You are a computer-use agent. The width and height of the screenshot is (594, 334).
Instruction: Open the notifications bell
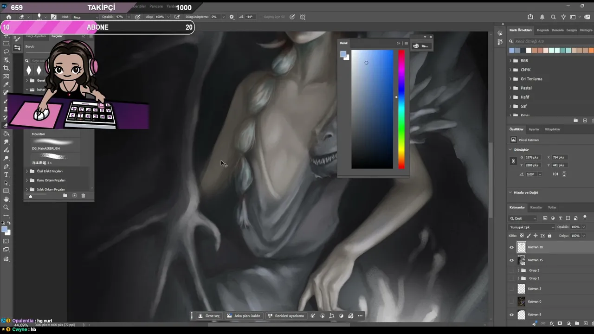542,17
